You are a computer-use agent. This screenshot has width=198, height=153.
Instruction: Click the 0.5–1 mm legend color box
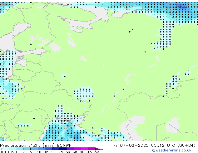(x=12, y=149)
